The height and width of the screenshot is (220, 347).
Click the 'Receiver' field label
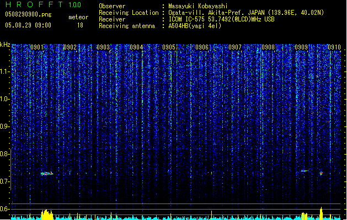(112, 19)
